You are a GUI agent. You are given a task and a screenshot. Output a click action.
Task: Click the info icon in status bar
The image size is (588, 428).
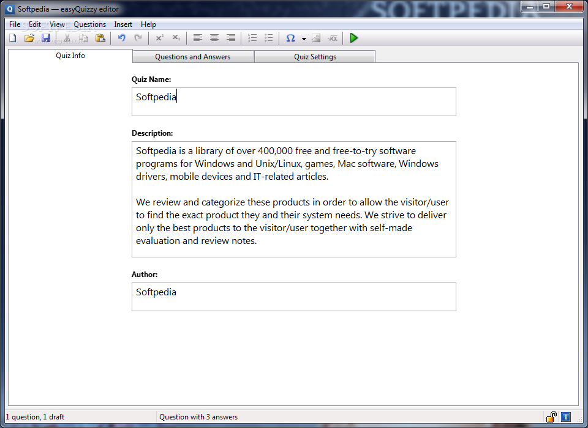[x=566, y=416]
